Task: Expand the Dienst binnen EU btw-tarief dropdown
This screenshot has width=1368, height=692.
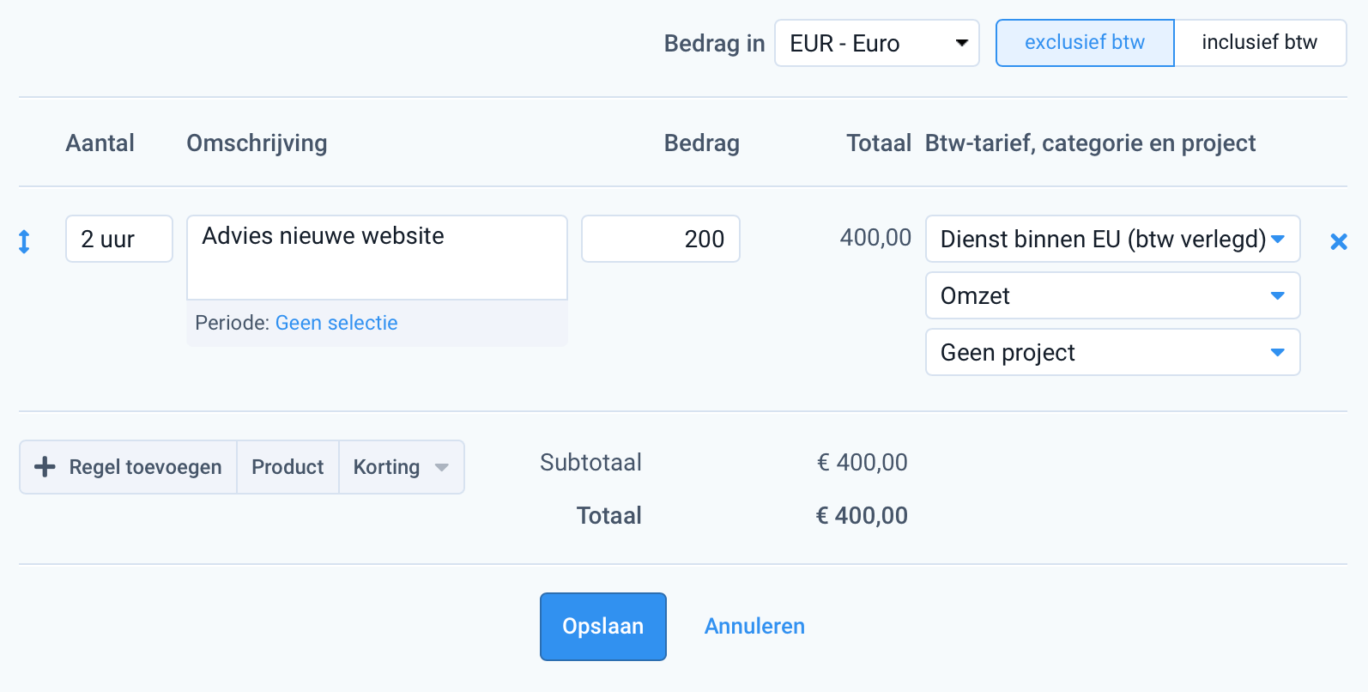Action: pyautogui.click(x=1112, y=239)
